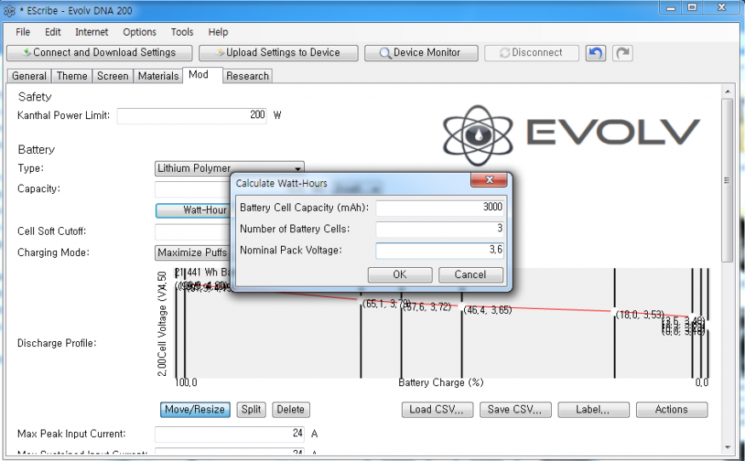Screen dimensions: 745x461
Task: Click the Label button
Action: [x=593, y=409]
